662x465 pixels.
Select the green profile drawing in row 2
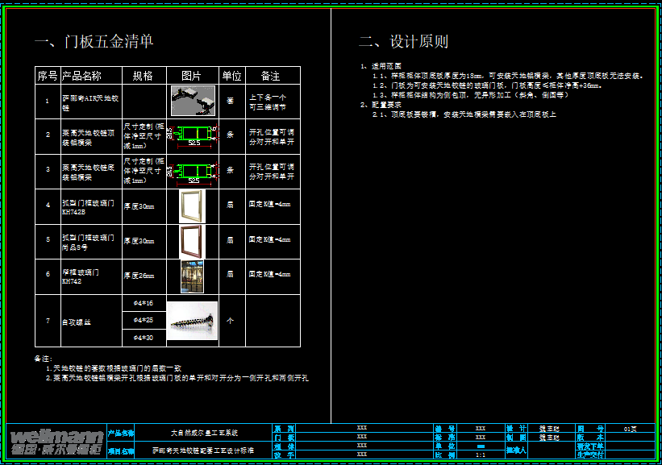[x=193, y=136]
